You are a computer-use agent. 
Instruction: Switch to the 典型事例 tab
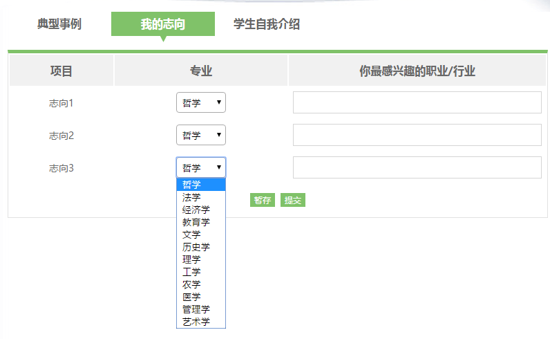click(x=59, y=24)
